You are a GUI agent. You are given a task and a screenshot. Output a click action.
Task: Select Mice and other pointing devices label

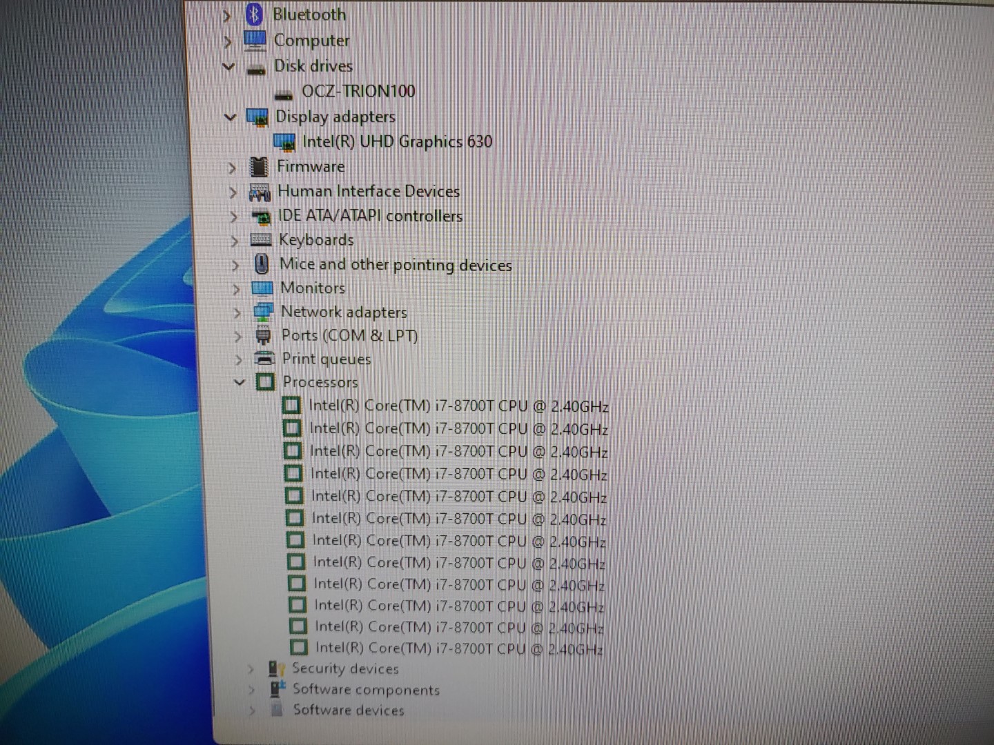[x=396, y=265]
